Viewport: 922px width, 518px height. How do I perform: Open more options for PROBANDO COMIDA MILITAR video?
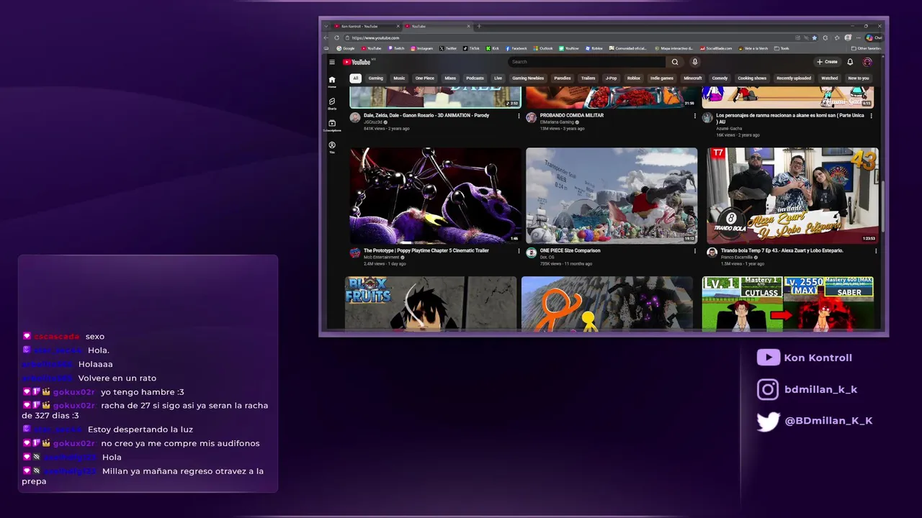[x=695, y=116]
